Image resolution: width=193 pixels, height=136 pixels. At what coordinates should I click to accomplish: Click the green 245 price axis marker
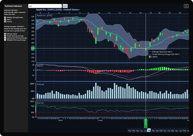click(x=33, y=48)
